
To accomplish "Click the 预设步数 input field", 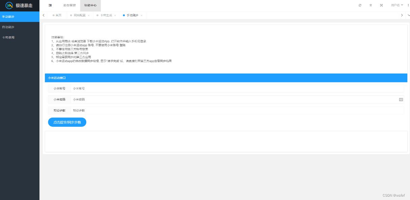I will coord(236,110).
